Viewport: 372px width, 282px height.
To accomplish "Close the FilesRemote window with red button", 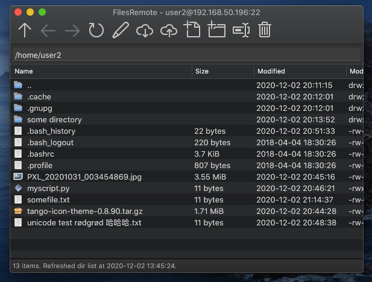I will click(18, 12).
